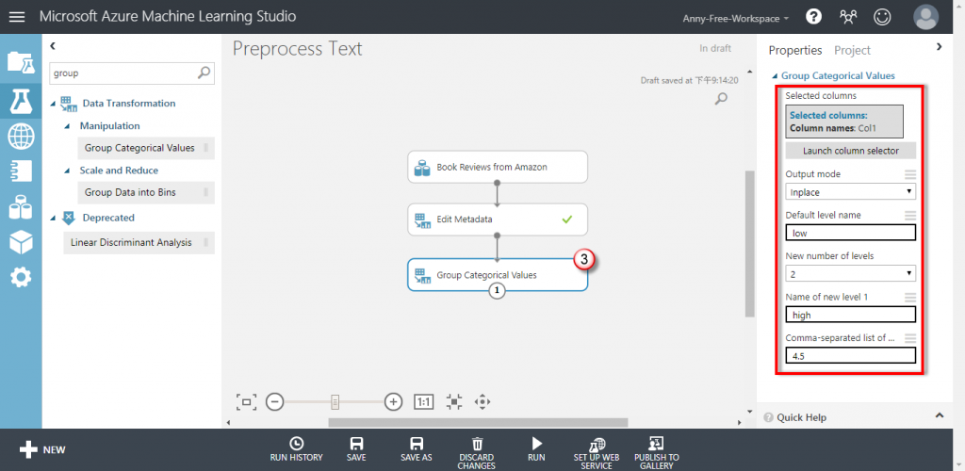Switch to the Properties tab

coord(795,51)
